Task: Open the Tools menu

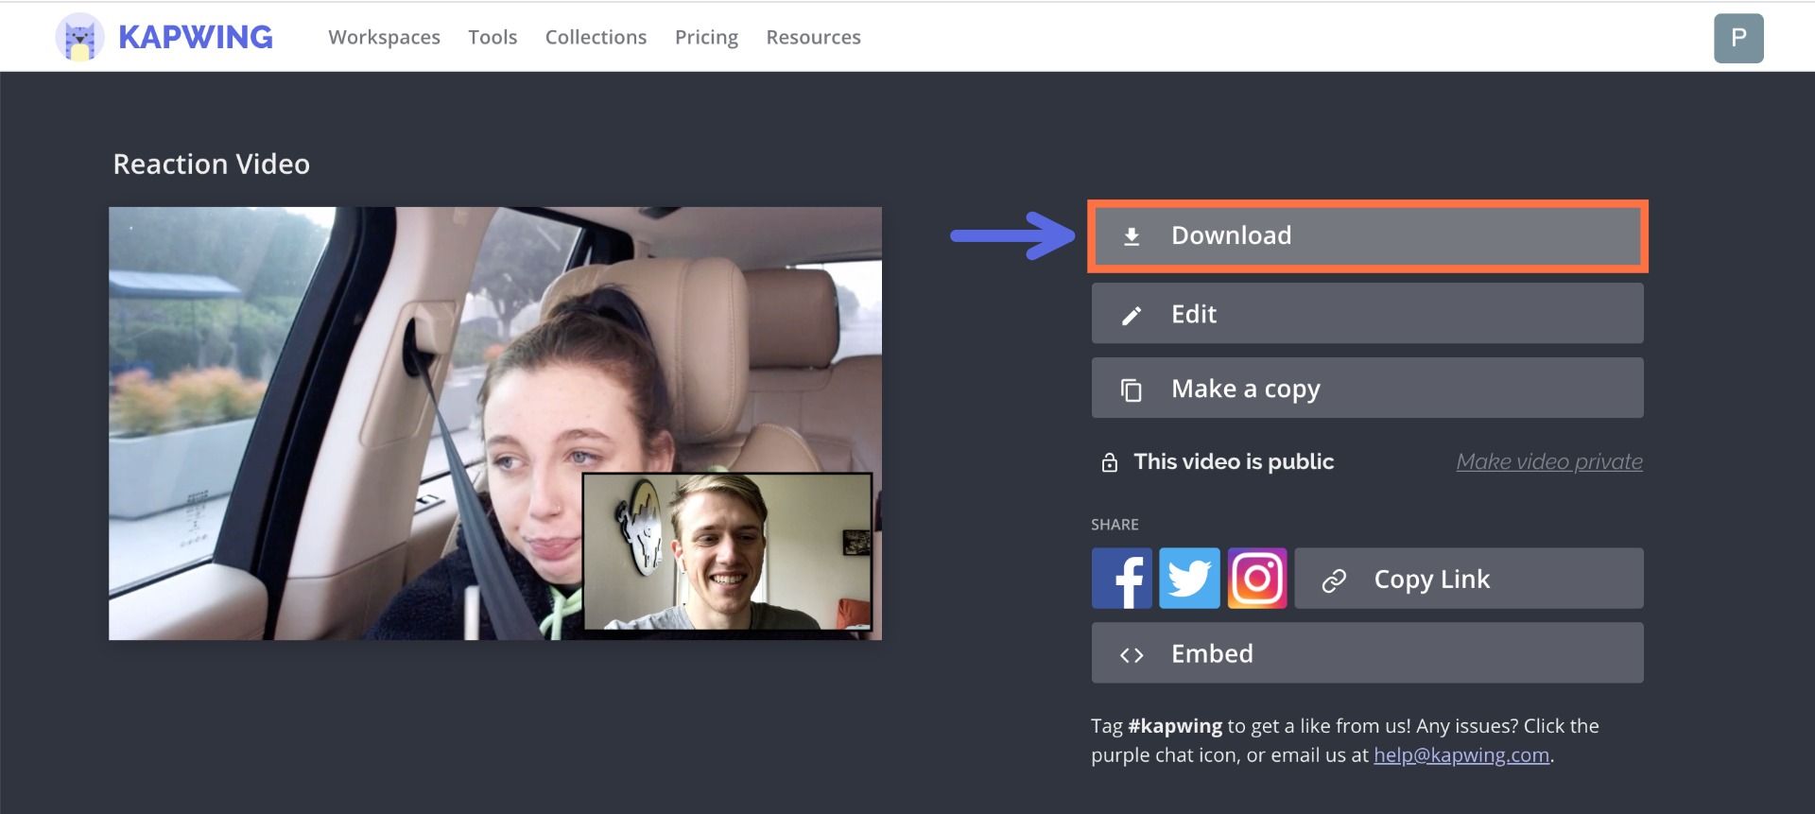Action: click(493, 37)
